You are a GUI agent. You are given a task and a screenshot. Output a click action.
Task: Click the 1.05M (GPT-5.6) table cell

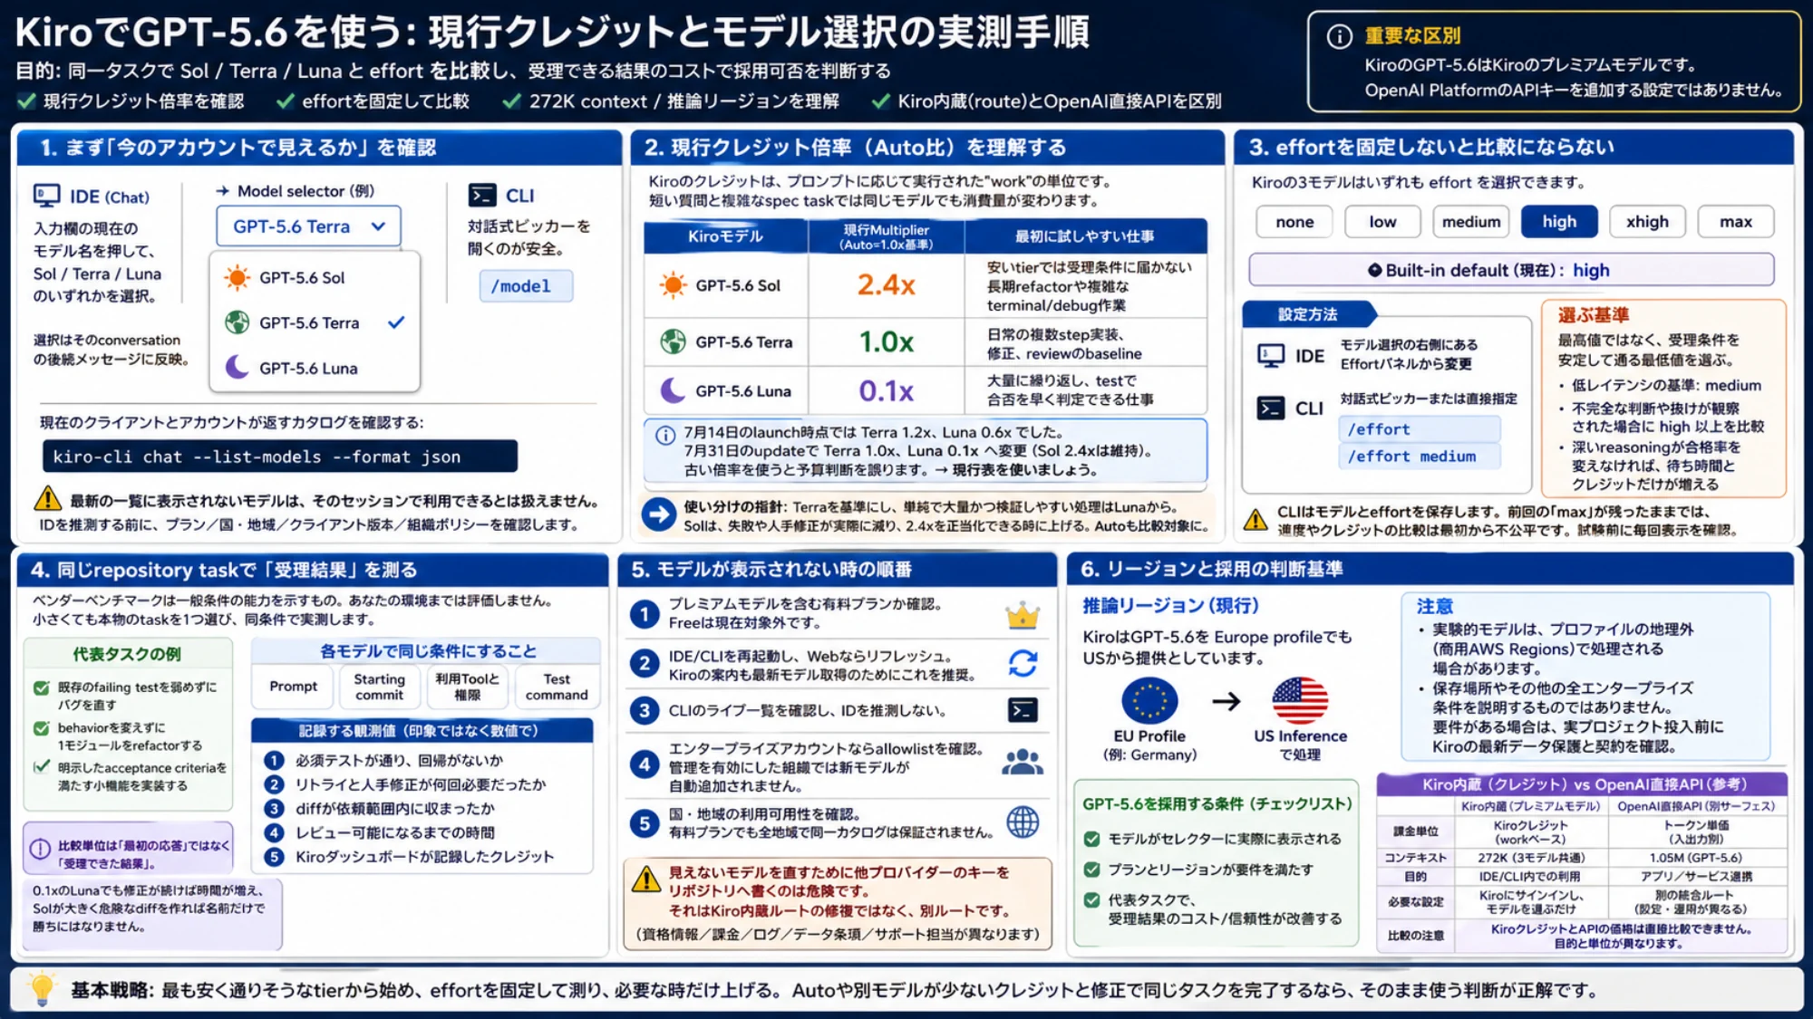1695,858
